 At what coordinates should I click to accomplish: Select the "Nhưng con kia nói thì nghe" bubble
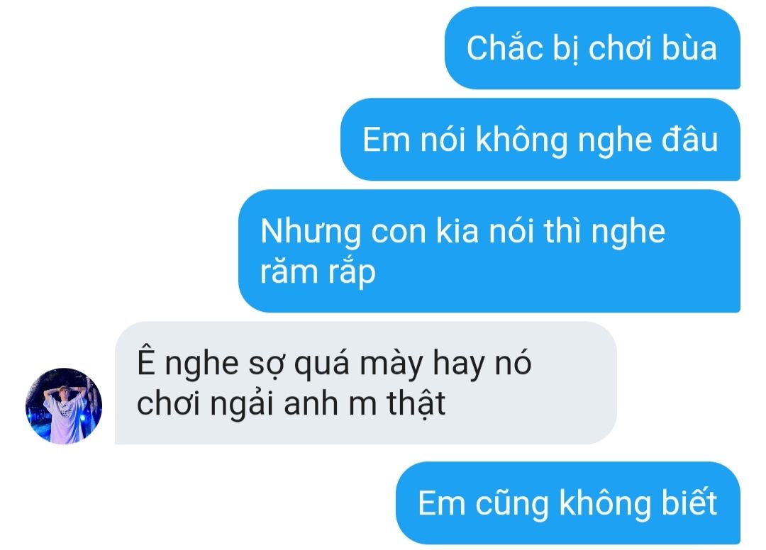click(x=489, y=251)
